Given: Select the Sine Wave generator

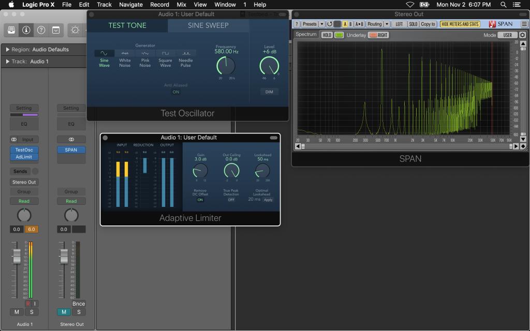Looking at the screenshot, I should click(x=104, y=59).
